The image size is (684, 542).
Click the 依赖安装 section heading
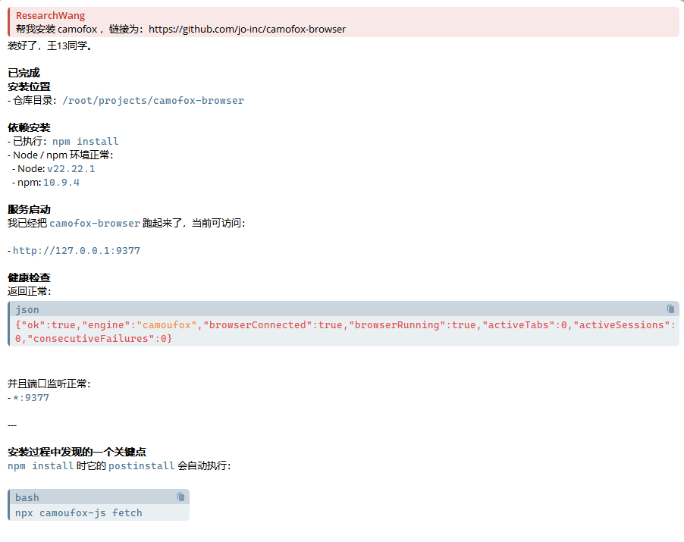[29, 127]
